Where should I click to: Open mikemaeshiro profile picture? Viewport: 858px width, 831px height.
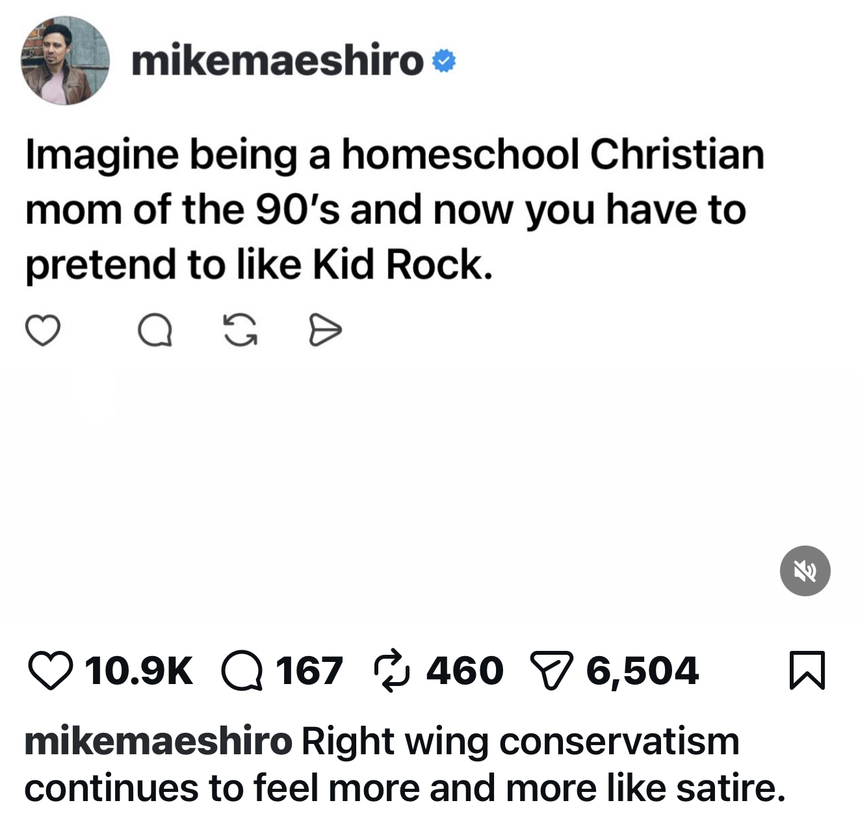click(x=65, y=60)
